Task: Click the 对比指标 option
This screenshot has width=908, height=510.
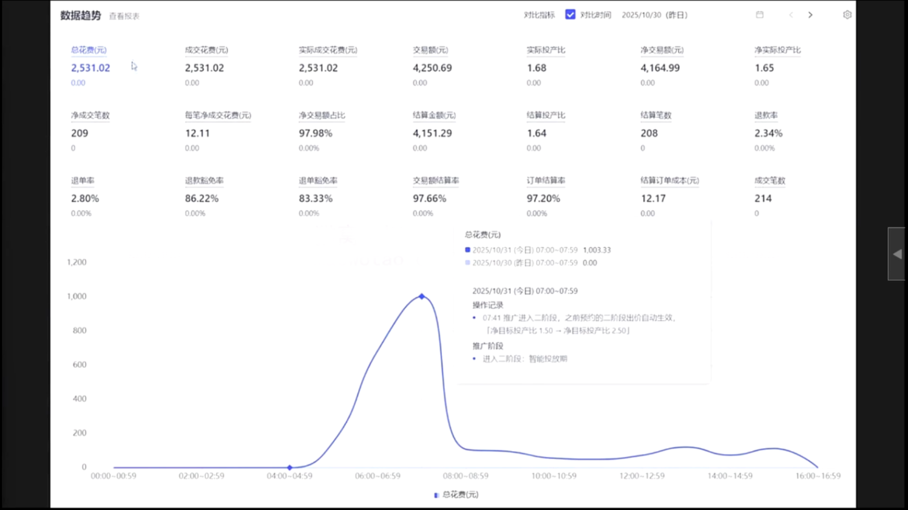Action: pos(539,15)
